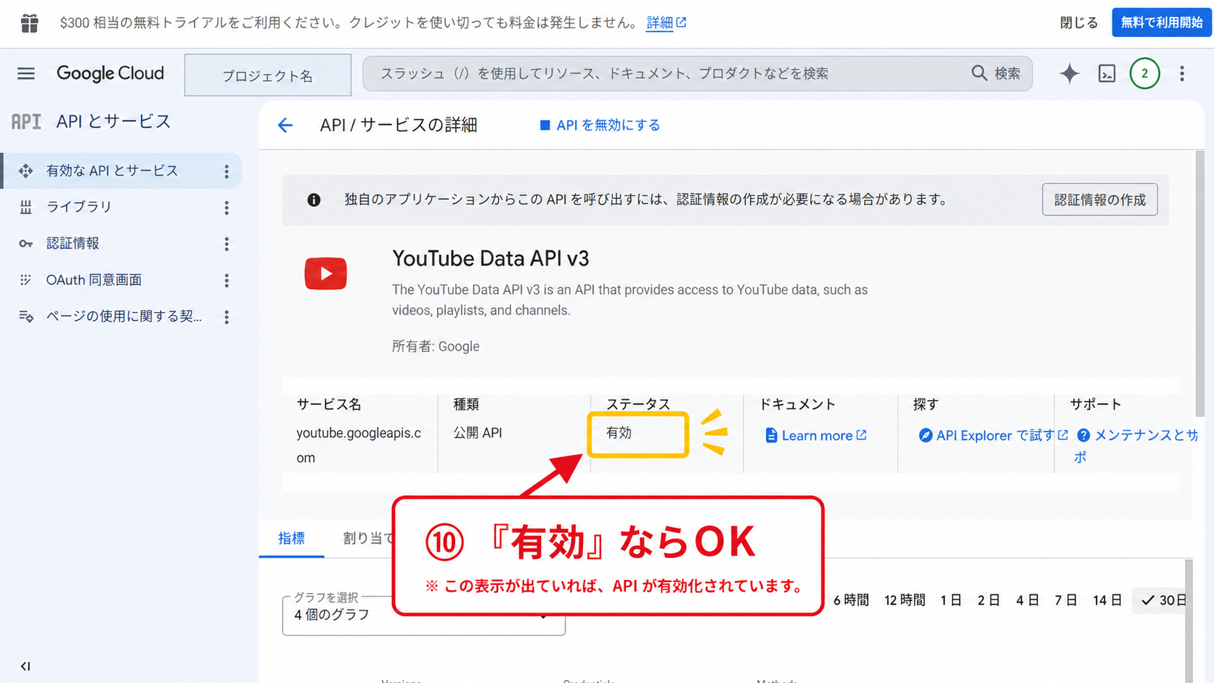The image size is (1214, 683).
Task: Select the 2 日 time range
Action: 989,600
